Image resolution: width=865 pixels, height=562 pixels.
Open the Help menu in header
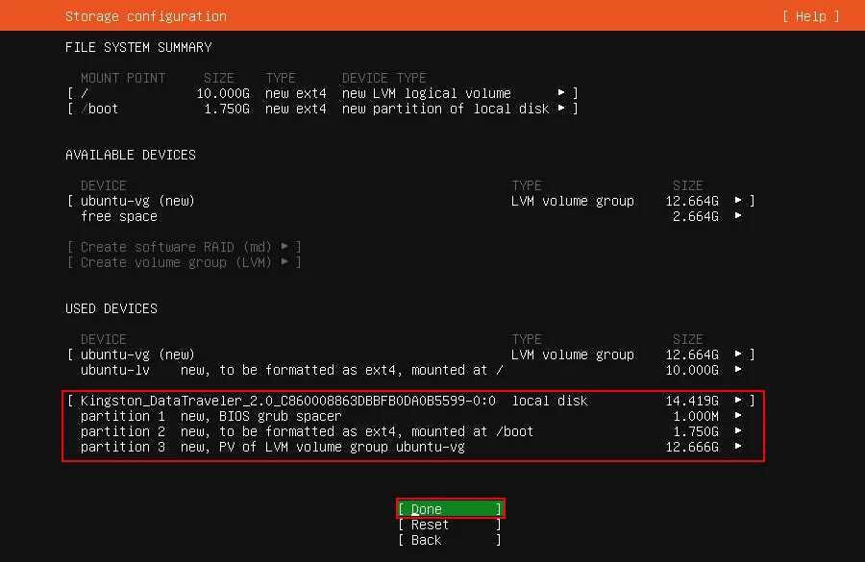point(810,16)
